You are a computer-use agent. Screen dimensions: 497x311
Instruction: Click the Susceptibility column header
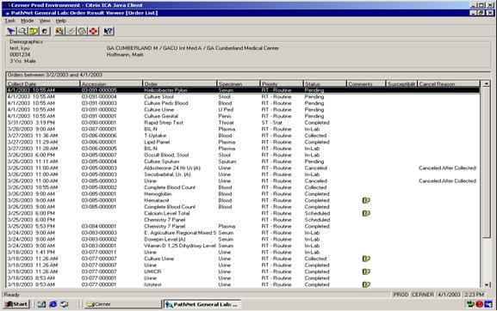click(401, 83)
